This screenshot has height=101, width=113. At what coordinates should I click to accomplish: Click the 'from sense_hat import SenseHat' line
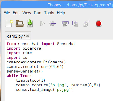click(41, 44)
